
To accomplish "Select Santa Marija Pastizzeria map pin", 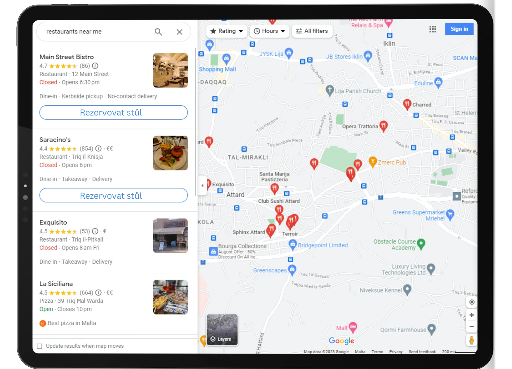I will click(274, 188).
